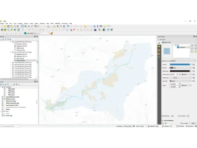Click the teal locator search icon
The height and width of the screenshot is (148, 197).
pos(25,33)
